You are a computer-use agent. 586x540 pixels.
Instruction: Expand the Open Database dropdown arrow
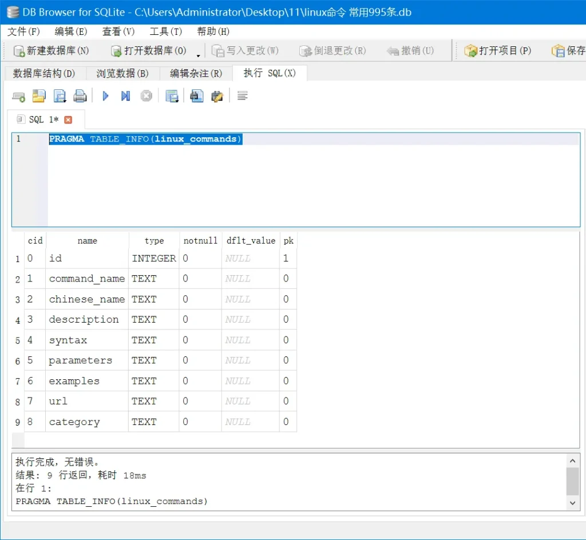(x=199, y=55)
